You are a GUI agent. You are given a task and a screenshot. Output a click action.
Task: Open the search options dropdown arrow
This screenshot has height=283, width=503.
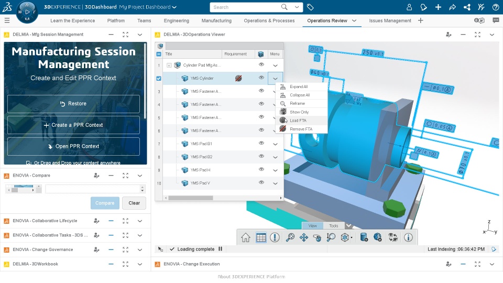coord(297,7)
